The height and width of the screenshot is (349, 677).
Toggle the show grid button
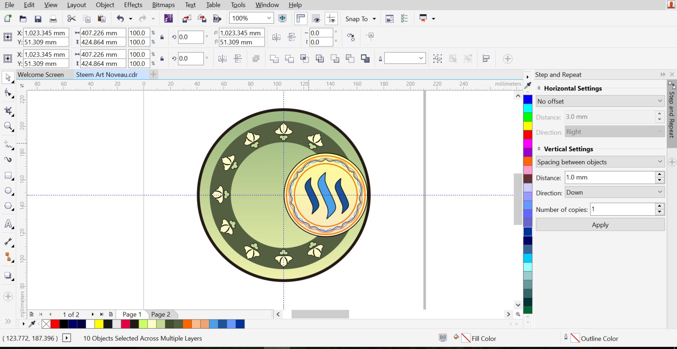316,18
